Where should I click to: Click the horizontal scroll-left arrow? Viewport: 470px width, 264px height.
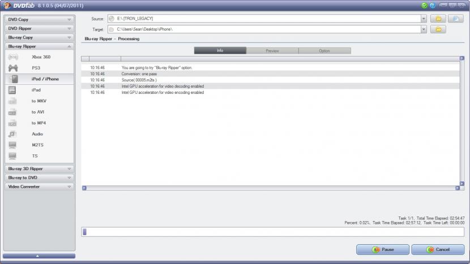[84, 188]
